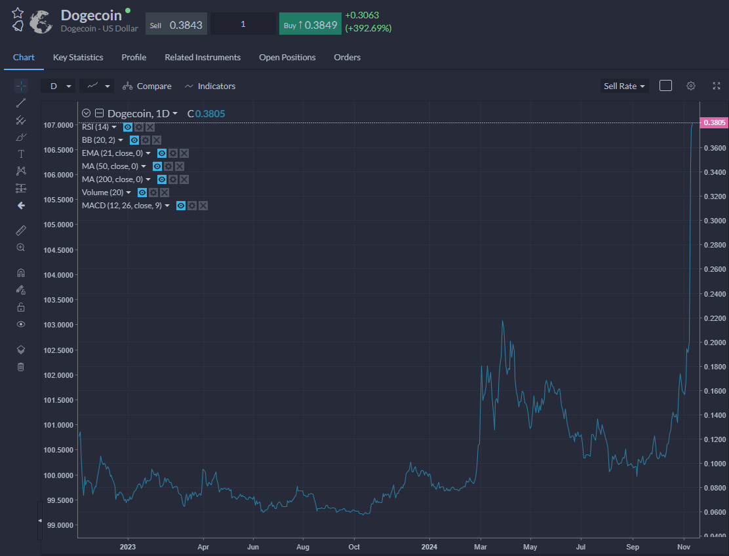Select the trend line drawing tool
Screen dimensions: 729x556
pos(21,103)
